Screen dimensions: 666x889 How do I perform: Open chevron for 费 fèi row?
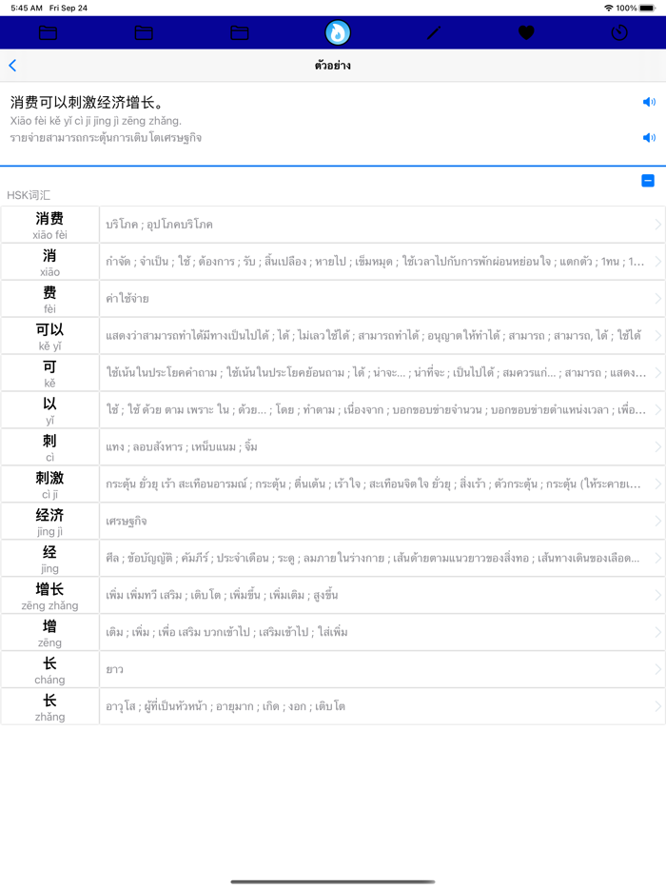(x=658, y=299)
